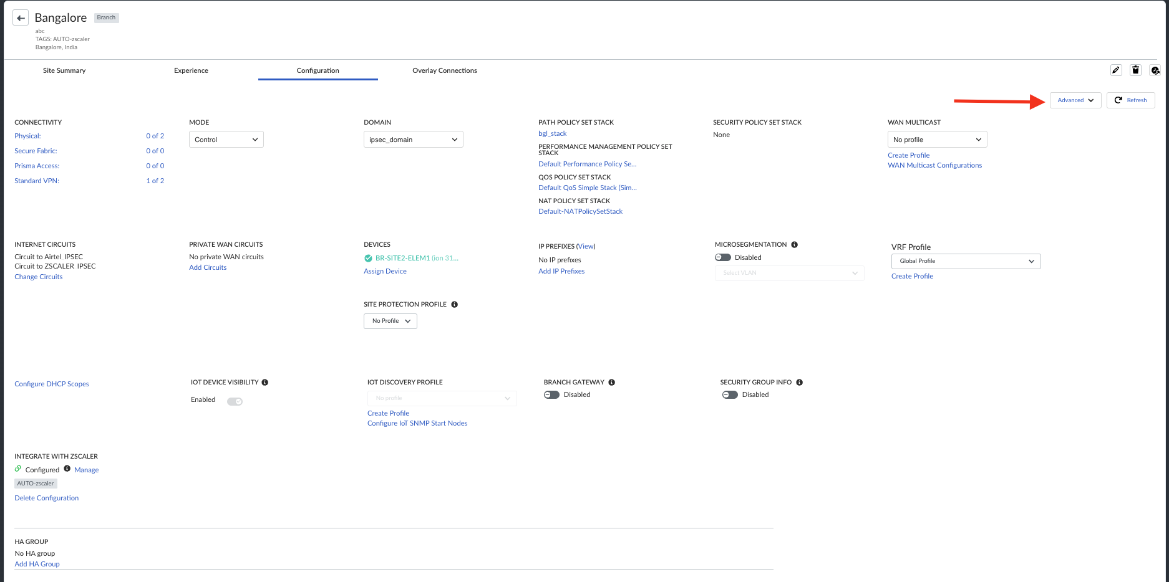Select the Configuration tab
1169x582 pixels.
[x=318, y=70]
